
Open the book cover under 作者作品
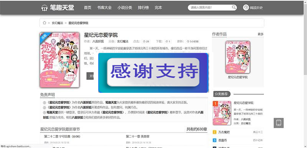(238, 57)
